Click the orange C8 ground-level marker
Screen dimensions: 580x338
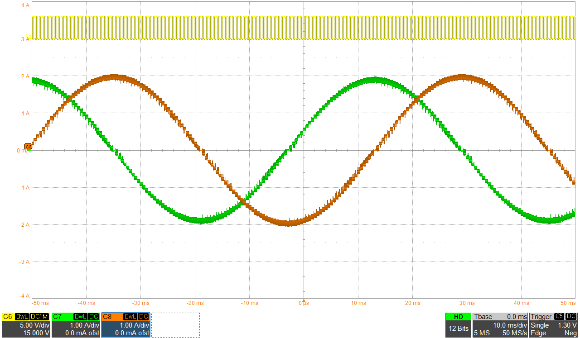(28, 147)
